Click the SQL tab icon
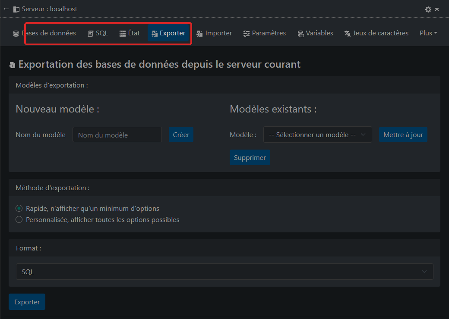Image resolution: width=449 pixels, height=319 pixels. point(91,34)
